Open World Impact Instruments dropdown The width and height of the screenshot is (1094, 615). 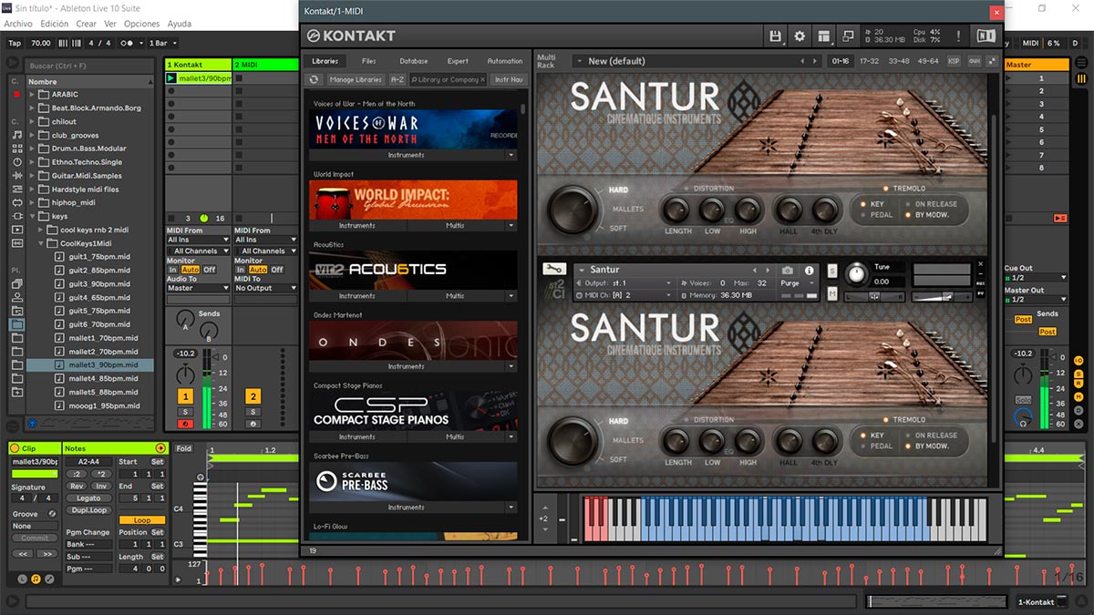point(357,225)
